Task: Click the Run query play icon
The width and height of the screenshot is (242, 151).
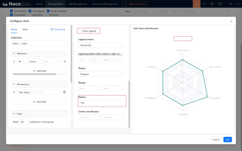Action: [52, 29]
